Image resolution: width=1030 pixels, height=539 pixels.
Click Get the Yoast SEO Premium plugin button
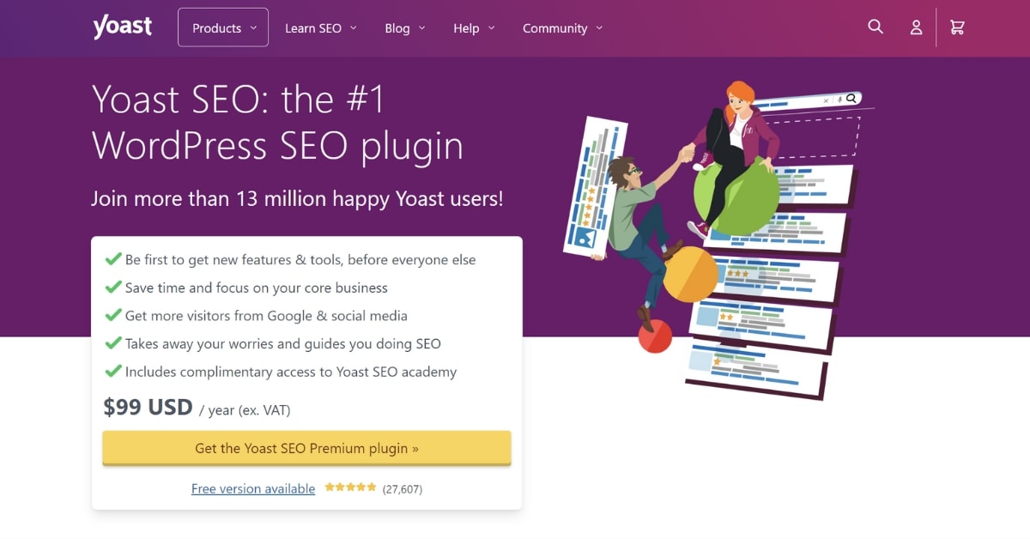click(306, 448)
